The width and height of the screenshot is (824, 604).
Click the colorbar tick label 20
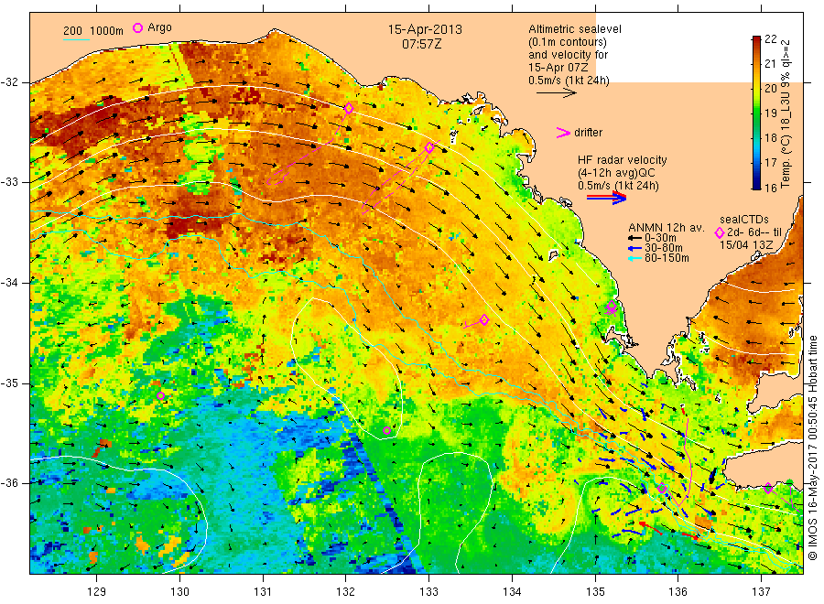pyautogui.click(x=770, y=88)
